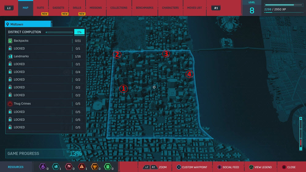Switch to the BENCHMARKS tab
306x172 pixels.
(145, 8)
